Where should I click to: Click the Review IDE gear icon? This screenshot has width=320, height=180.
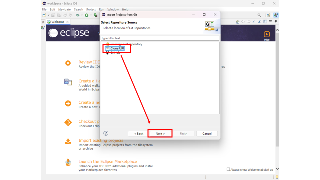click(68, 63)
